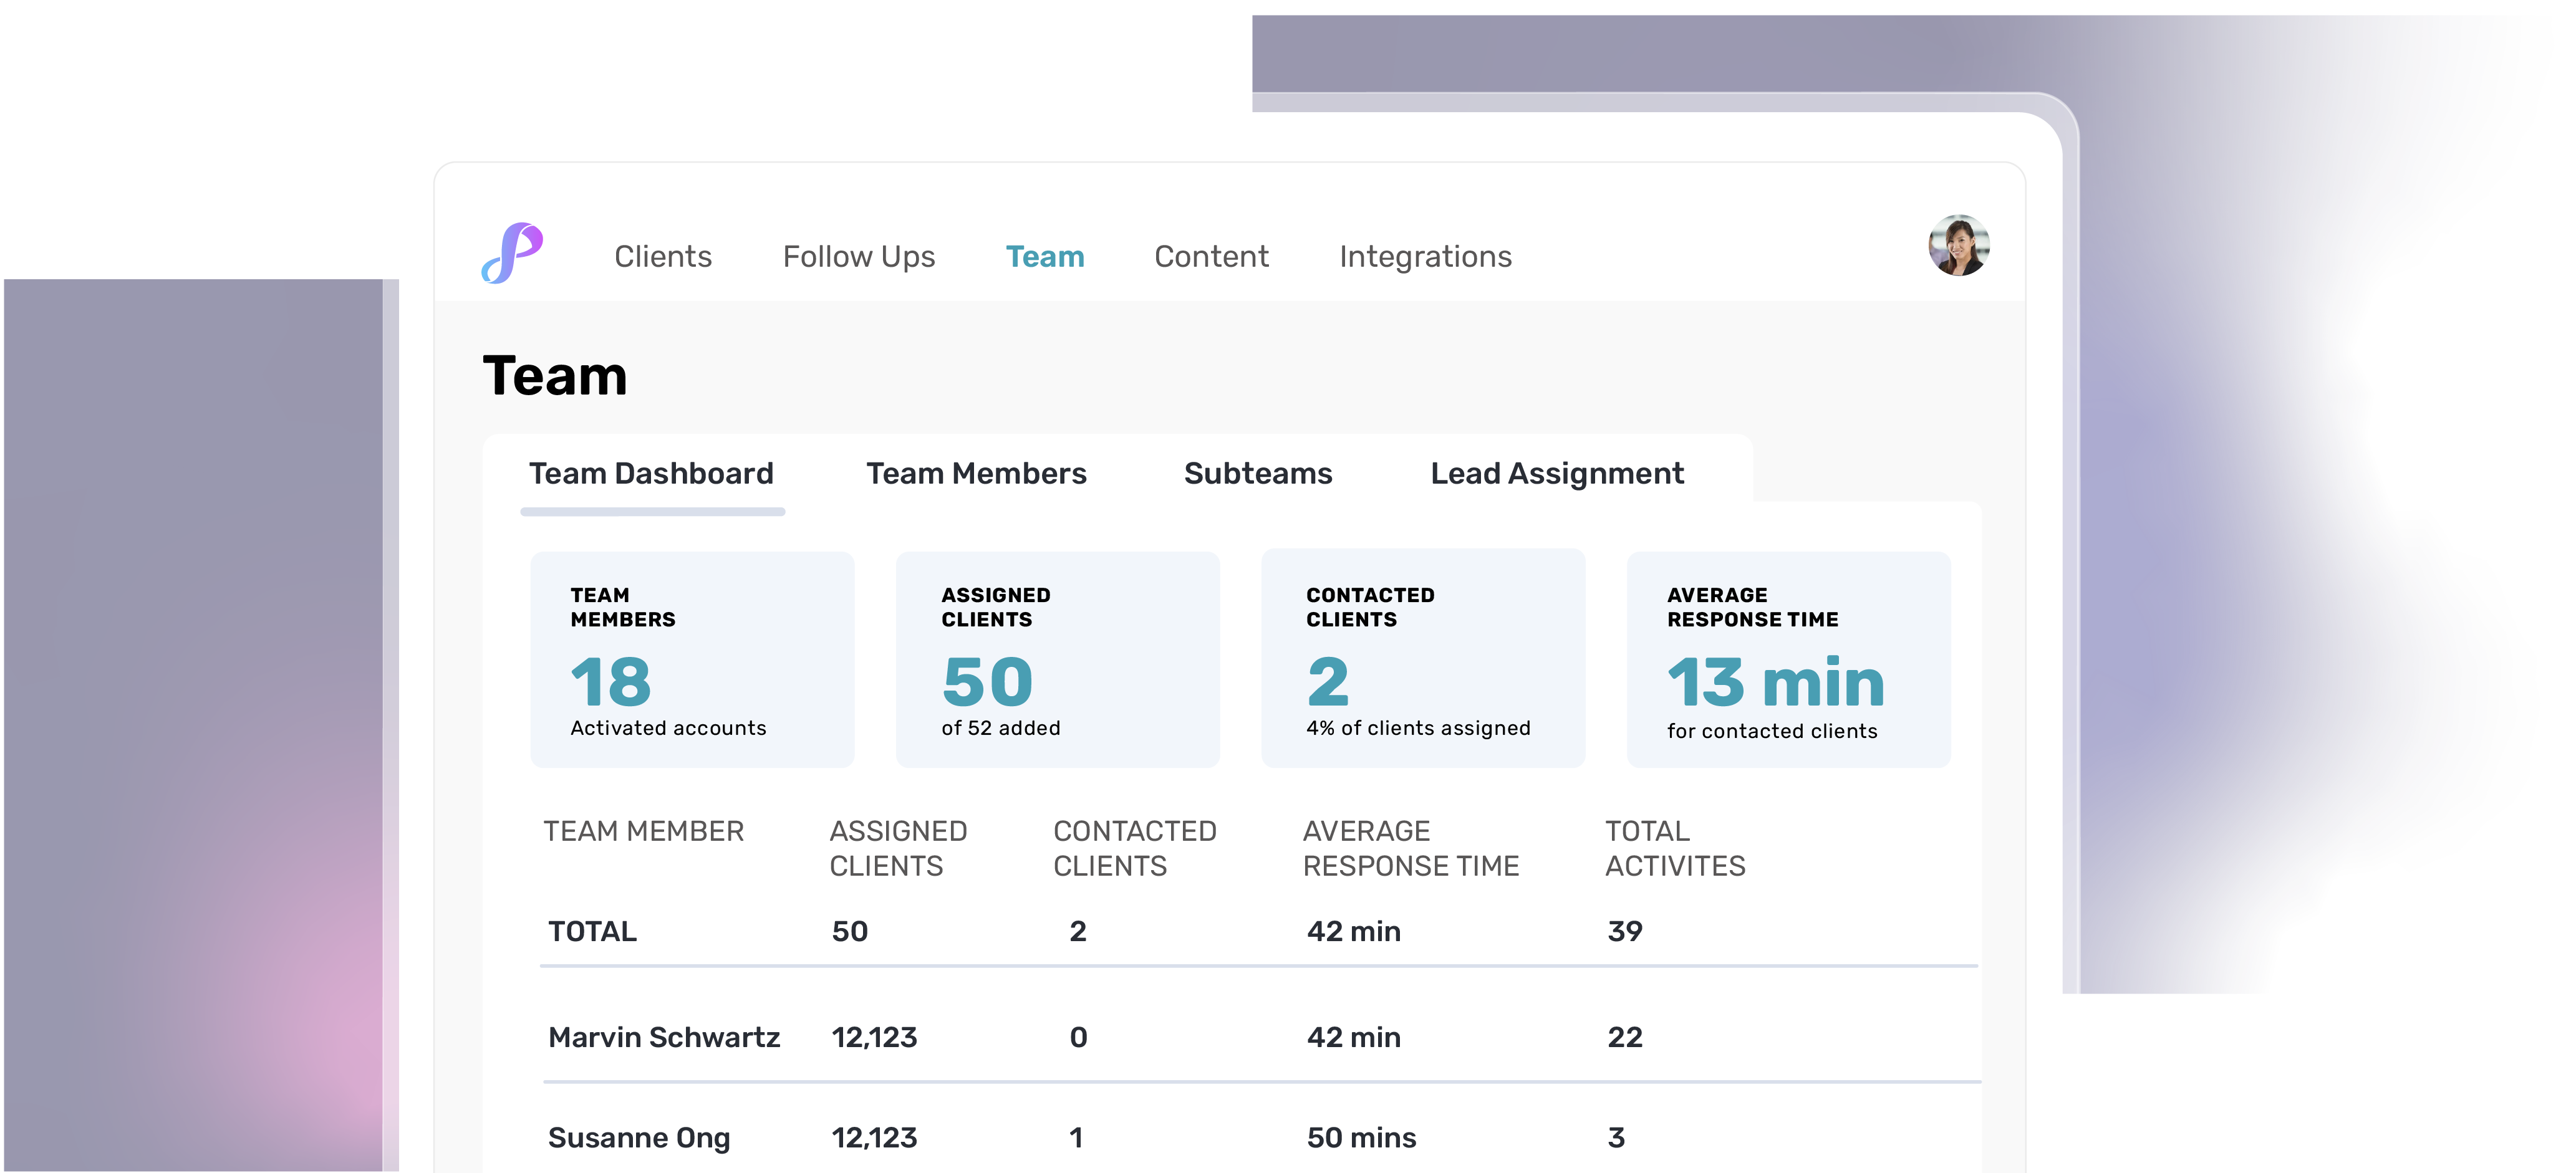Click the Contacted Clients stat card
Image resolution: width=2576 pixels, height=1173 pixels.
[1422, 659]
